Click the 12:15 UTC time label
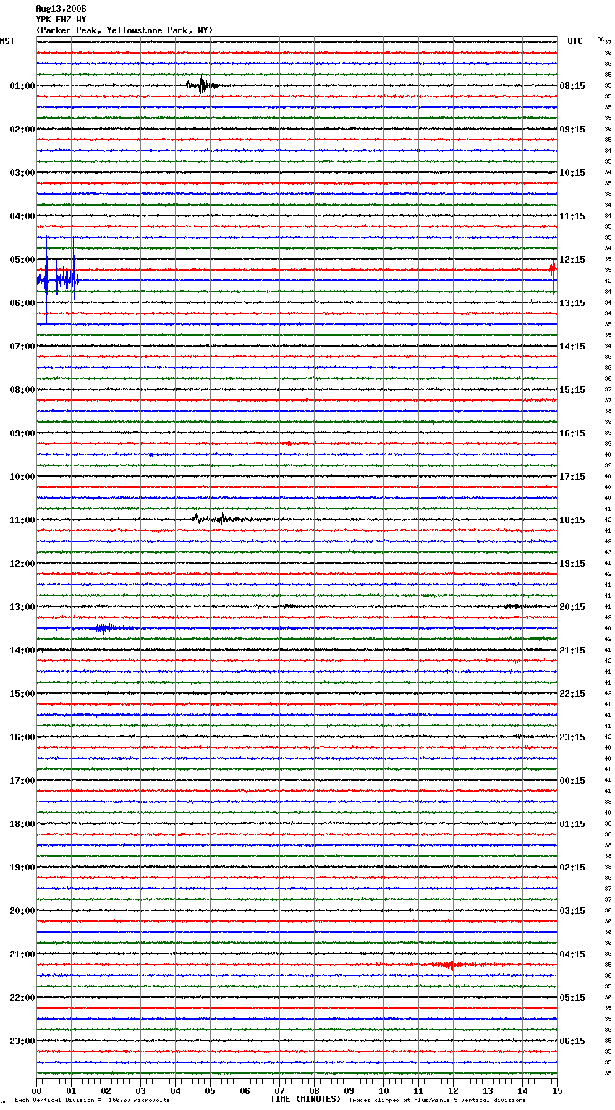615x1110 pixels. click(x=572, y=260)
